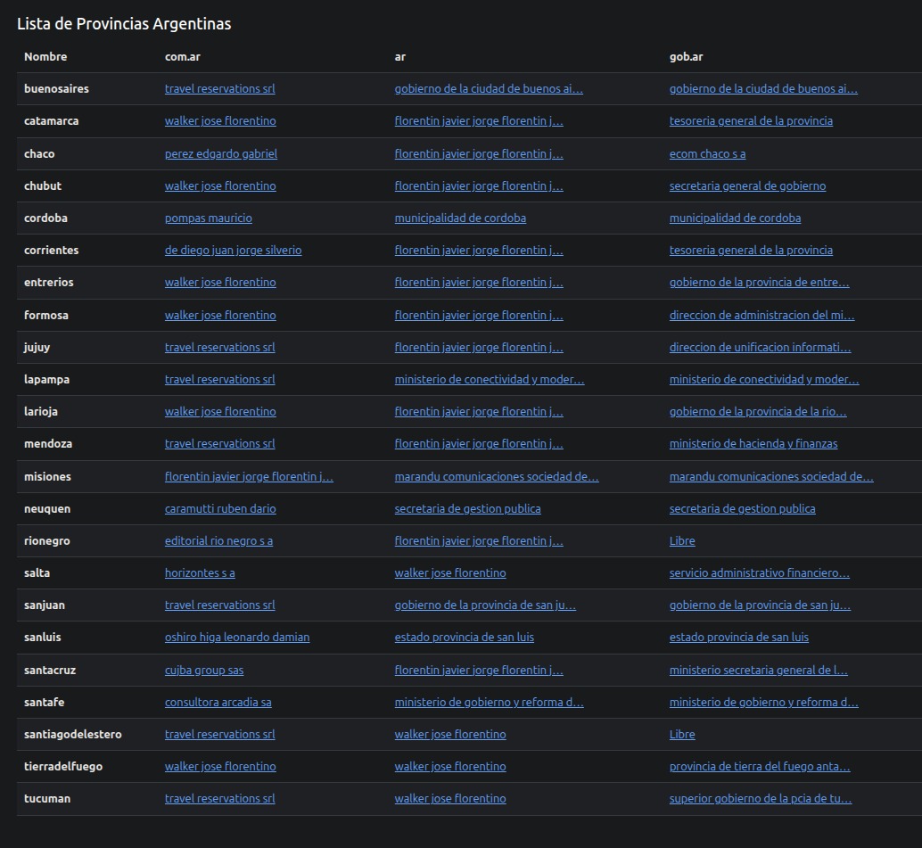Open misiones com.ar florentin javier jorge link
Screen dimensions: 922x848
point(249,477)
